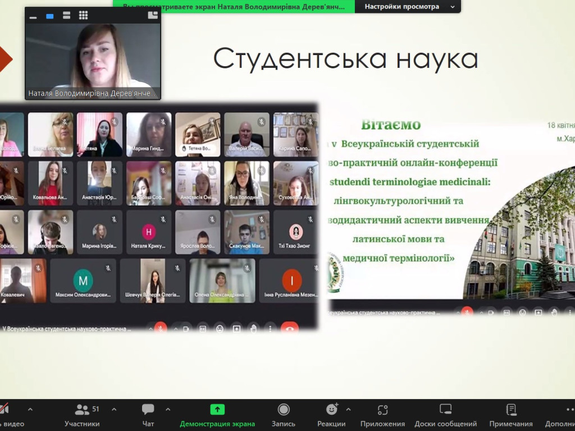Click present screen button in Meet screenshot

(236, 329)
